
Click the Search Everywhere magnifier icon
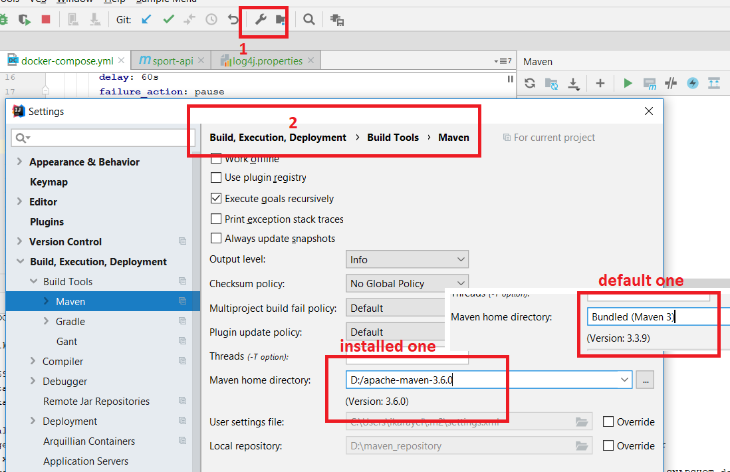(x=308, y=19)
